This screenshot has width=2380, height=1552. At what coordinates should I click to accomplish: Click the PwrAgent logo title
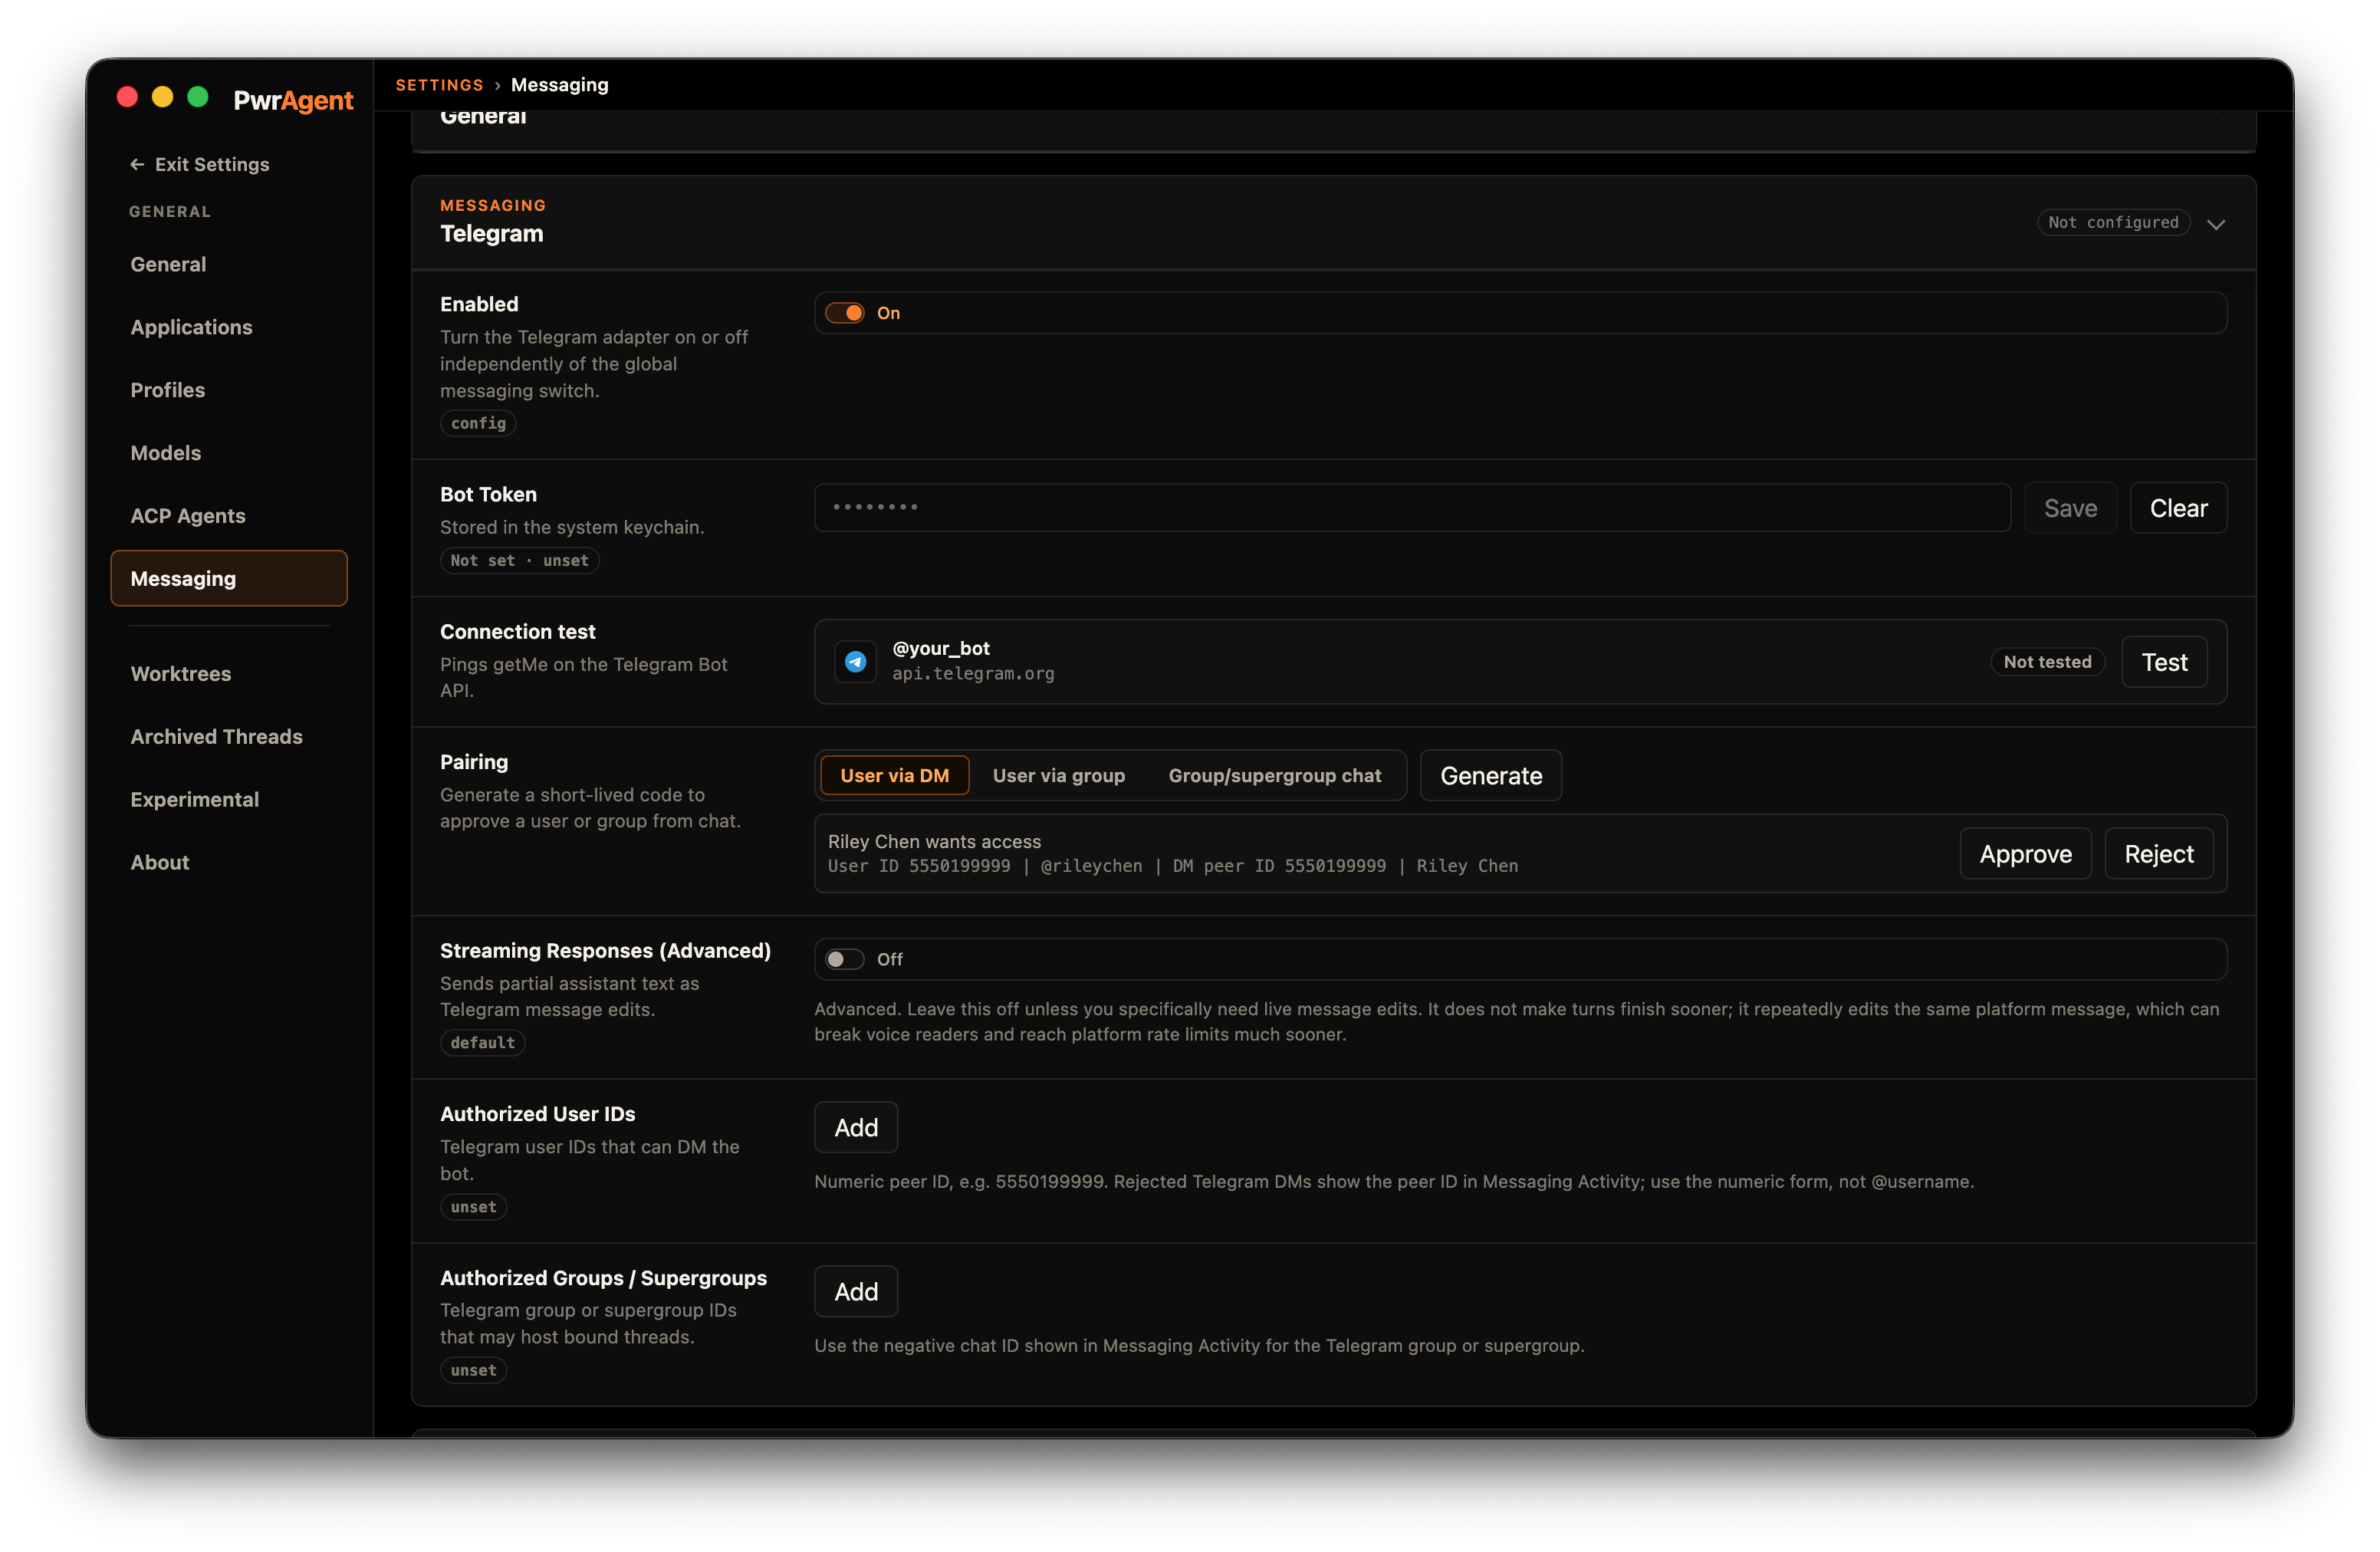click(x=293, y=100)
